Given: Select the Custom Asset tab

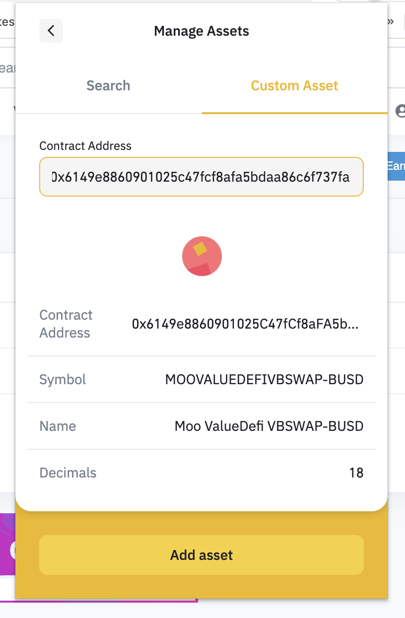Looking at the screenshot, I should 294,85.
